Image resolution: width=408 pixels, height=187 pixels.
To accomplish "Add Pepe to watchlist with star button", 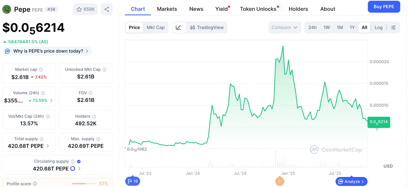I will [85, 9].
